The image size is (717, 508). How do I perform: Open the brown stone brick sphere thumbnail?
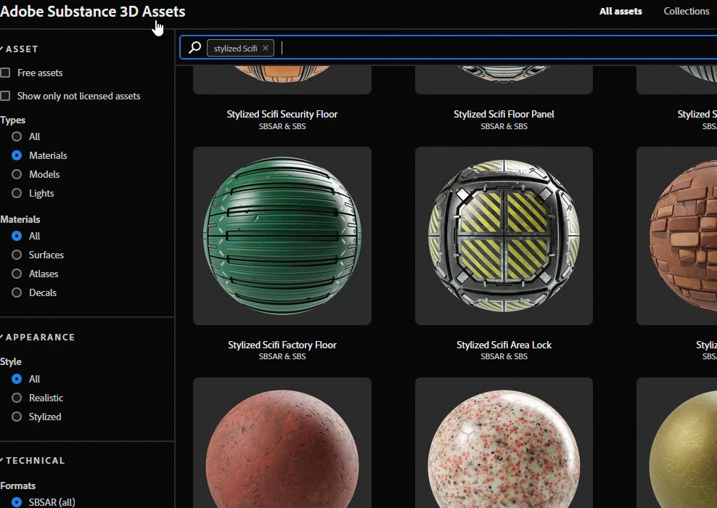click(677, 235)
